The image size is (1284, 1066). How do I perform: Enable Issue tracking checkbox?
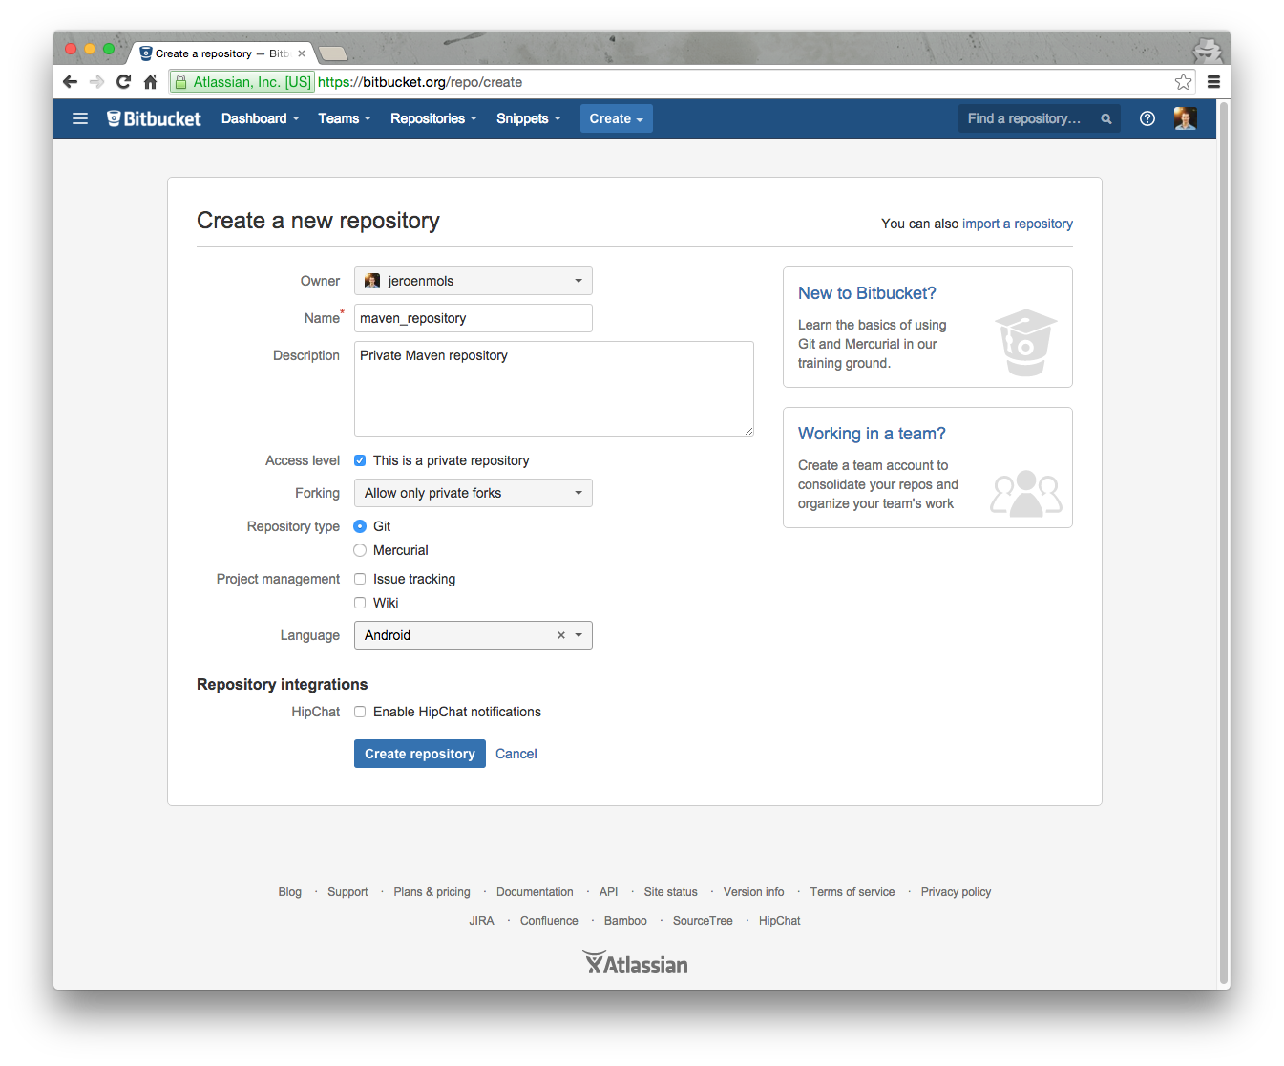coord(360,579)
